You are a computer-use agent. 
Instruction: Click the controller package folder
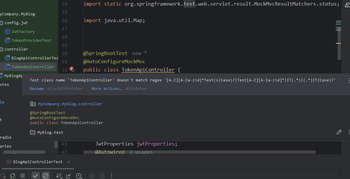16,49
